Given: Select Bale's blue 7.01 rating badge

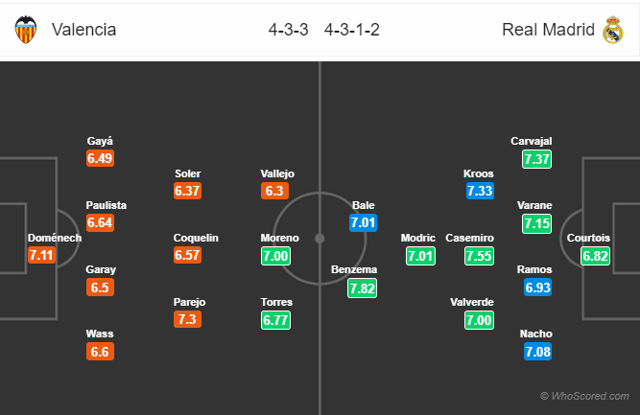Looking at the screenshot, I should tap(363, 223).
